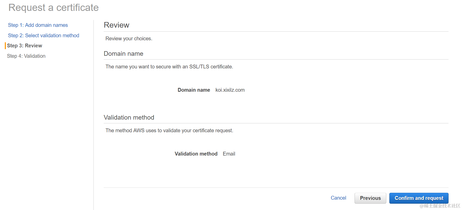
Task: Click the Request a certificate page title
Action: pos(54,8)
